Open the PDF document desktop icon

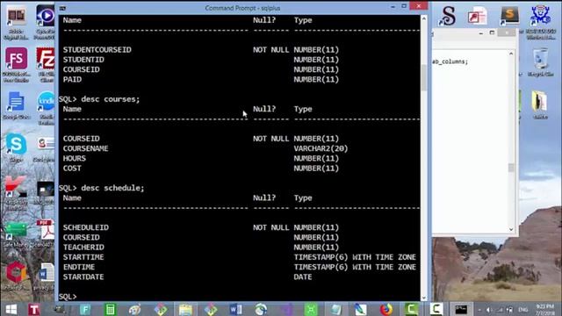pyautogui.click(x=46, y=233)
